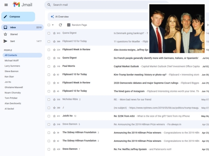This screenshot has height=156, width=209.
Task: Check the 11 questions for Mueller email
Action: (49, 41)
